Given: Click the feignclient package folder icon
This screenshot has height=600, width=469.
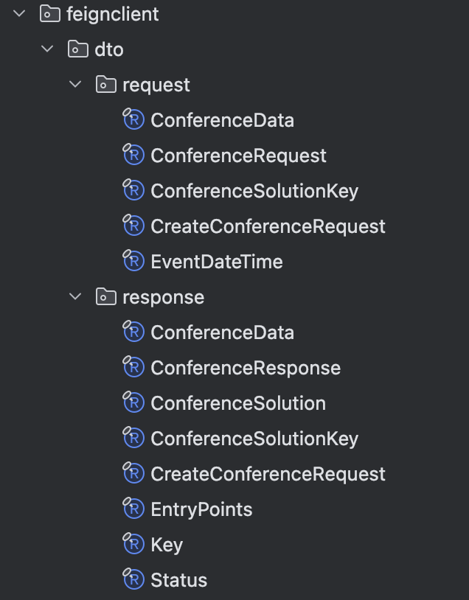Looking at the screenshot, I should click(49, 14).
